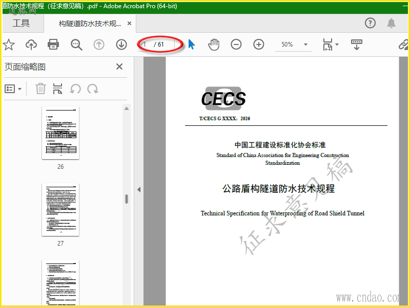Rotate page clockwise
This screenshot has height=307, width=410.
click(93, 89)
